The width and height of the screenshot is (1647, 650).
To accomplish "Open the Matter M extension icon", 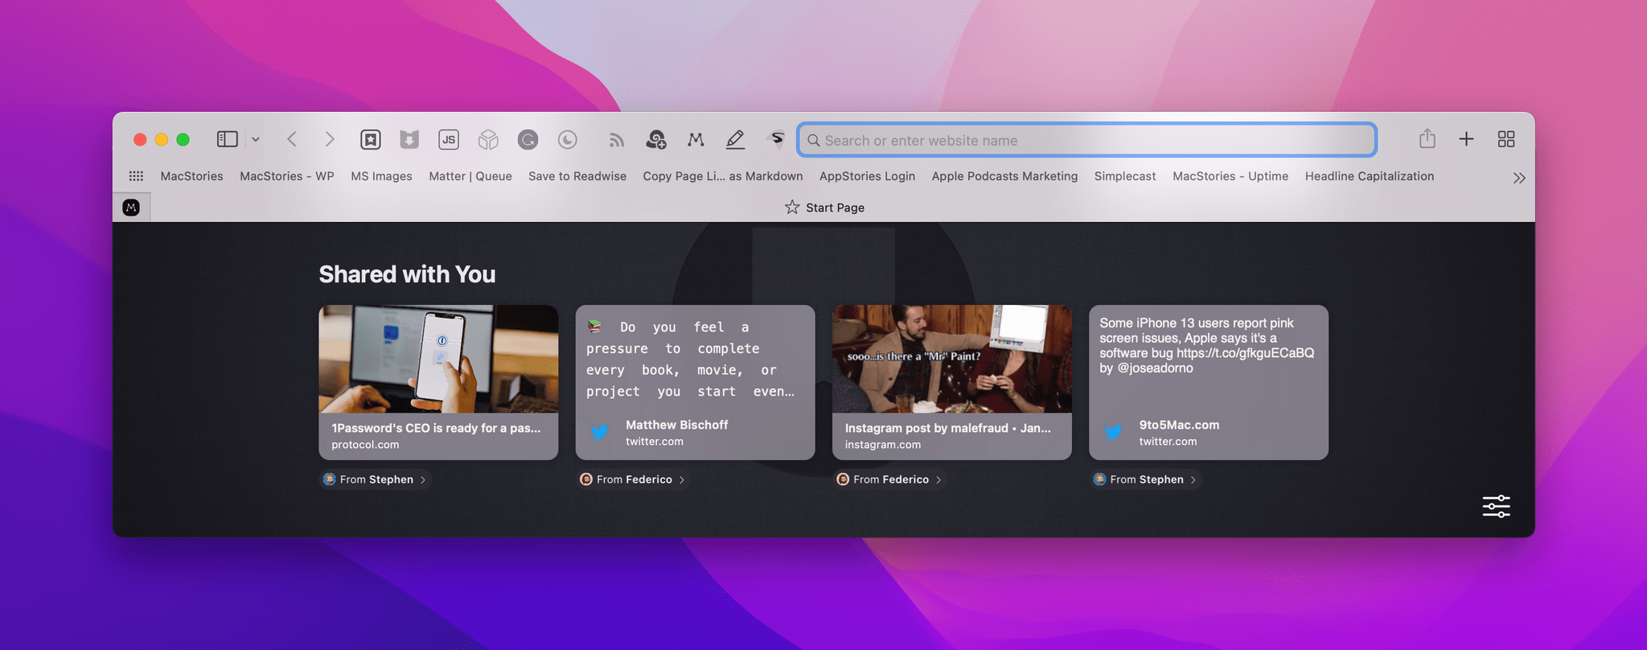I will [x=696, y=140].
